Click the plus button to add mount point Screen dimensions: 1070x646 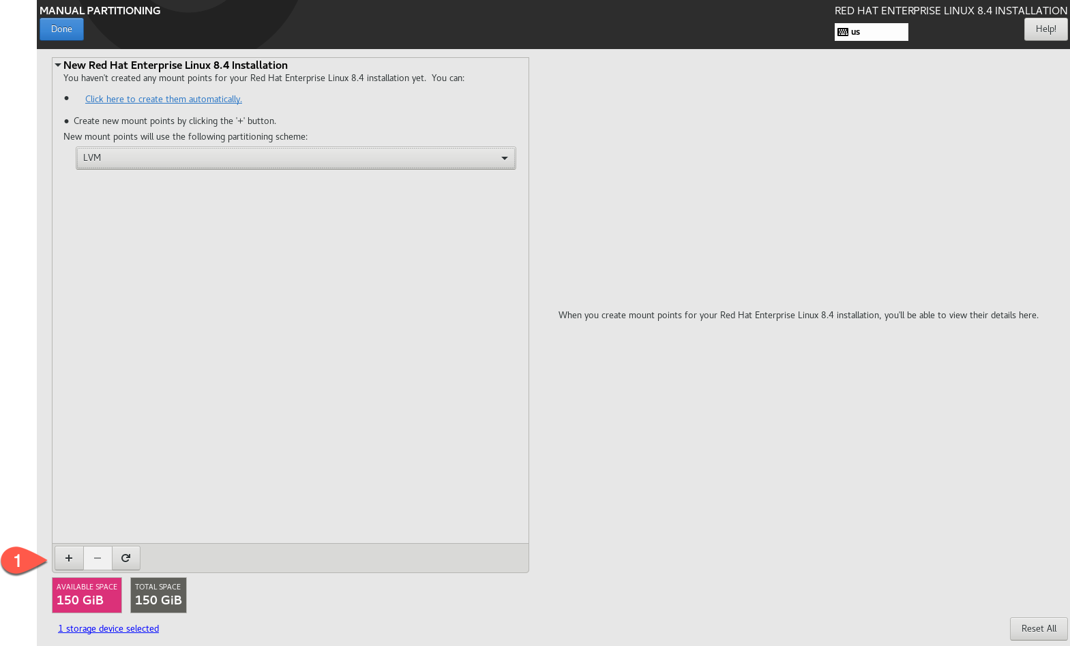click(x=69, y=558)
